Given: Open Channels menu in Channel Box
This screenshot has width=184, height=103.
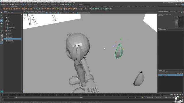Looking at the screenshot, I should click(x=160, y=14).
